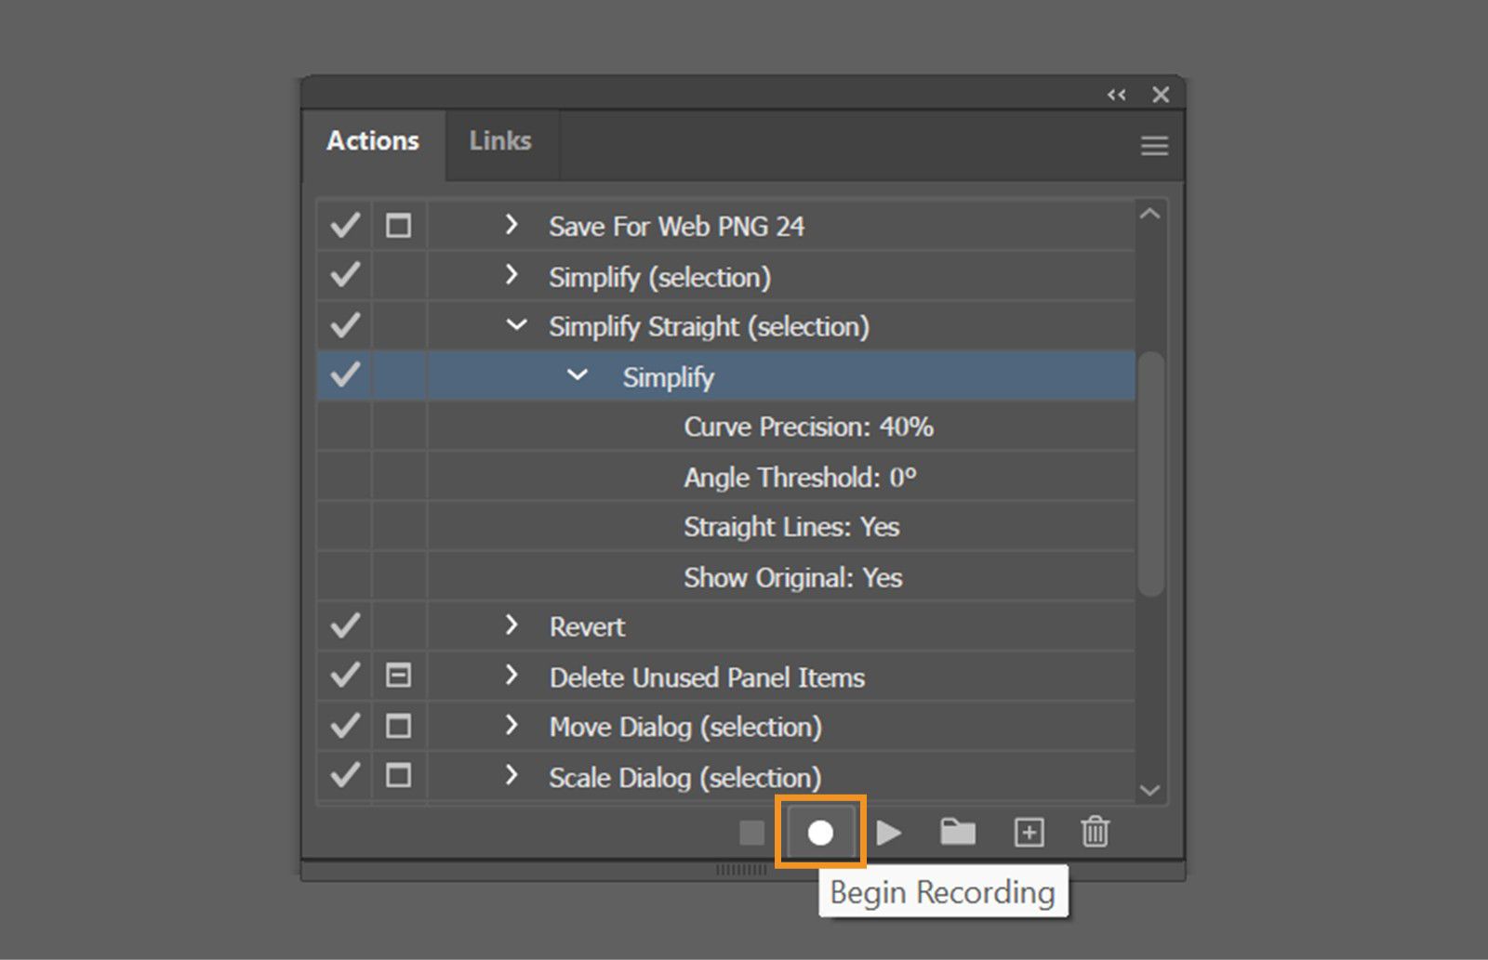Screen dimensions: 1488x960
Task: Switch to the Links tab
Action: coord(500,140)
